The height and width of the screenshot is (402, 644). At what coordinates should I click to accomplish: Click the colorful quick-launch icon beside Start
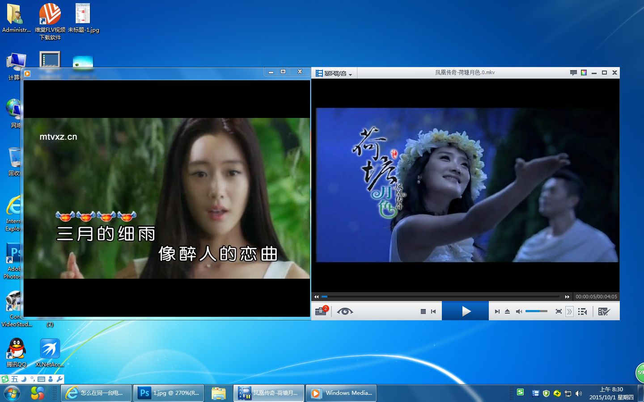pyautogui.click(x=38, y=393)
